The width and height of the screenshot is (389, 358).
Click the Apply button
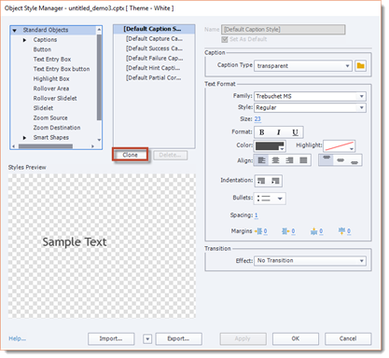(243, 339)
